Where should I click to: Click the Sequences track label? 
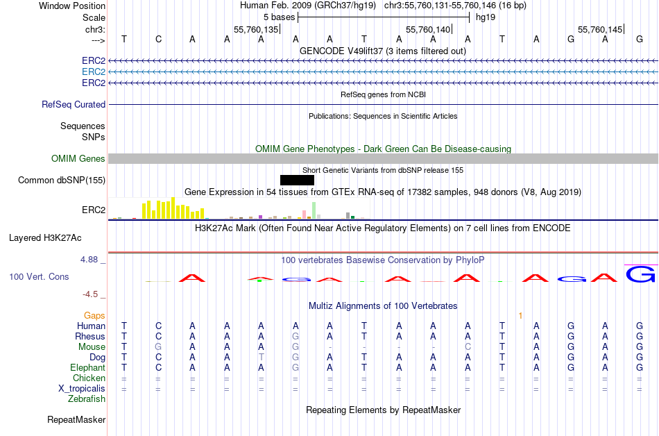coord(83,126)
